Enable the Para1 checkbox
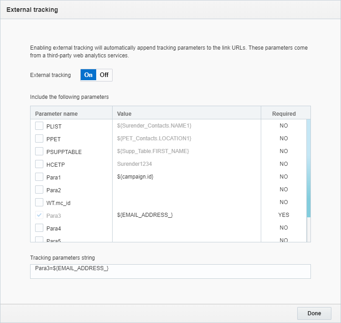The image size is (341, 323). tap(39, 177)
